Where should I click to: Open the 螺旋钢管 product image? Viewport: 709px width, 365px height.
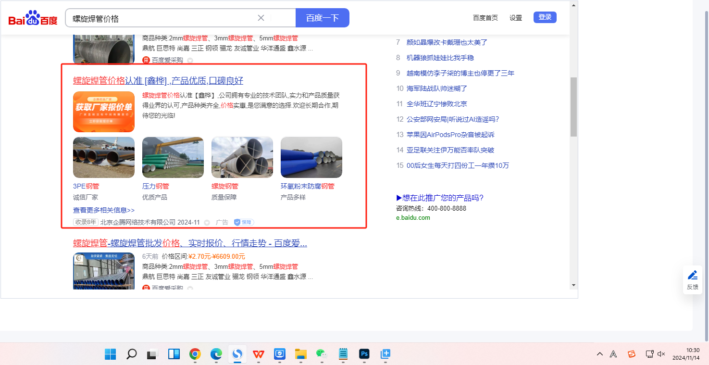coord(242,157)
